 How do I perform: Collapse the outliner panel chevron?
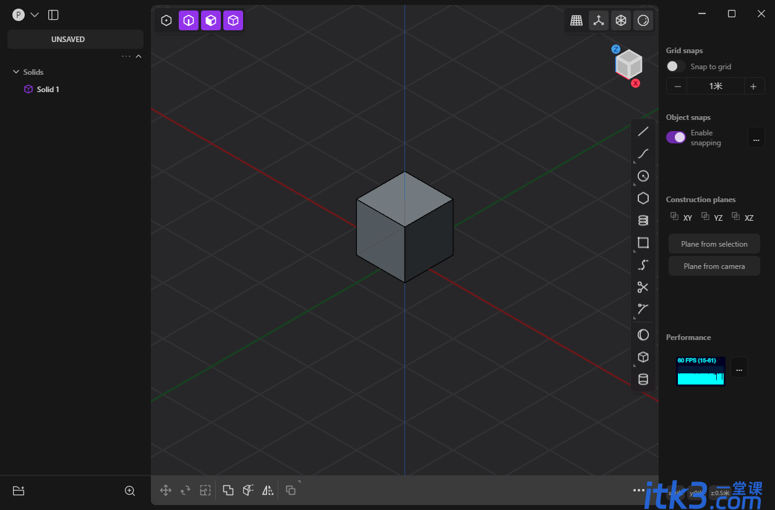pos(139,56)
